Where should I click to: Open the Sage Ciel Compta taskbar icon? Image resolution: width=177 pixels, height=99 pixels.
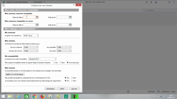66,97
